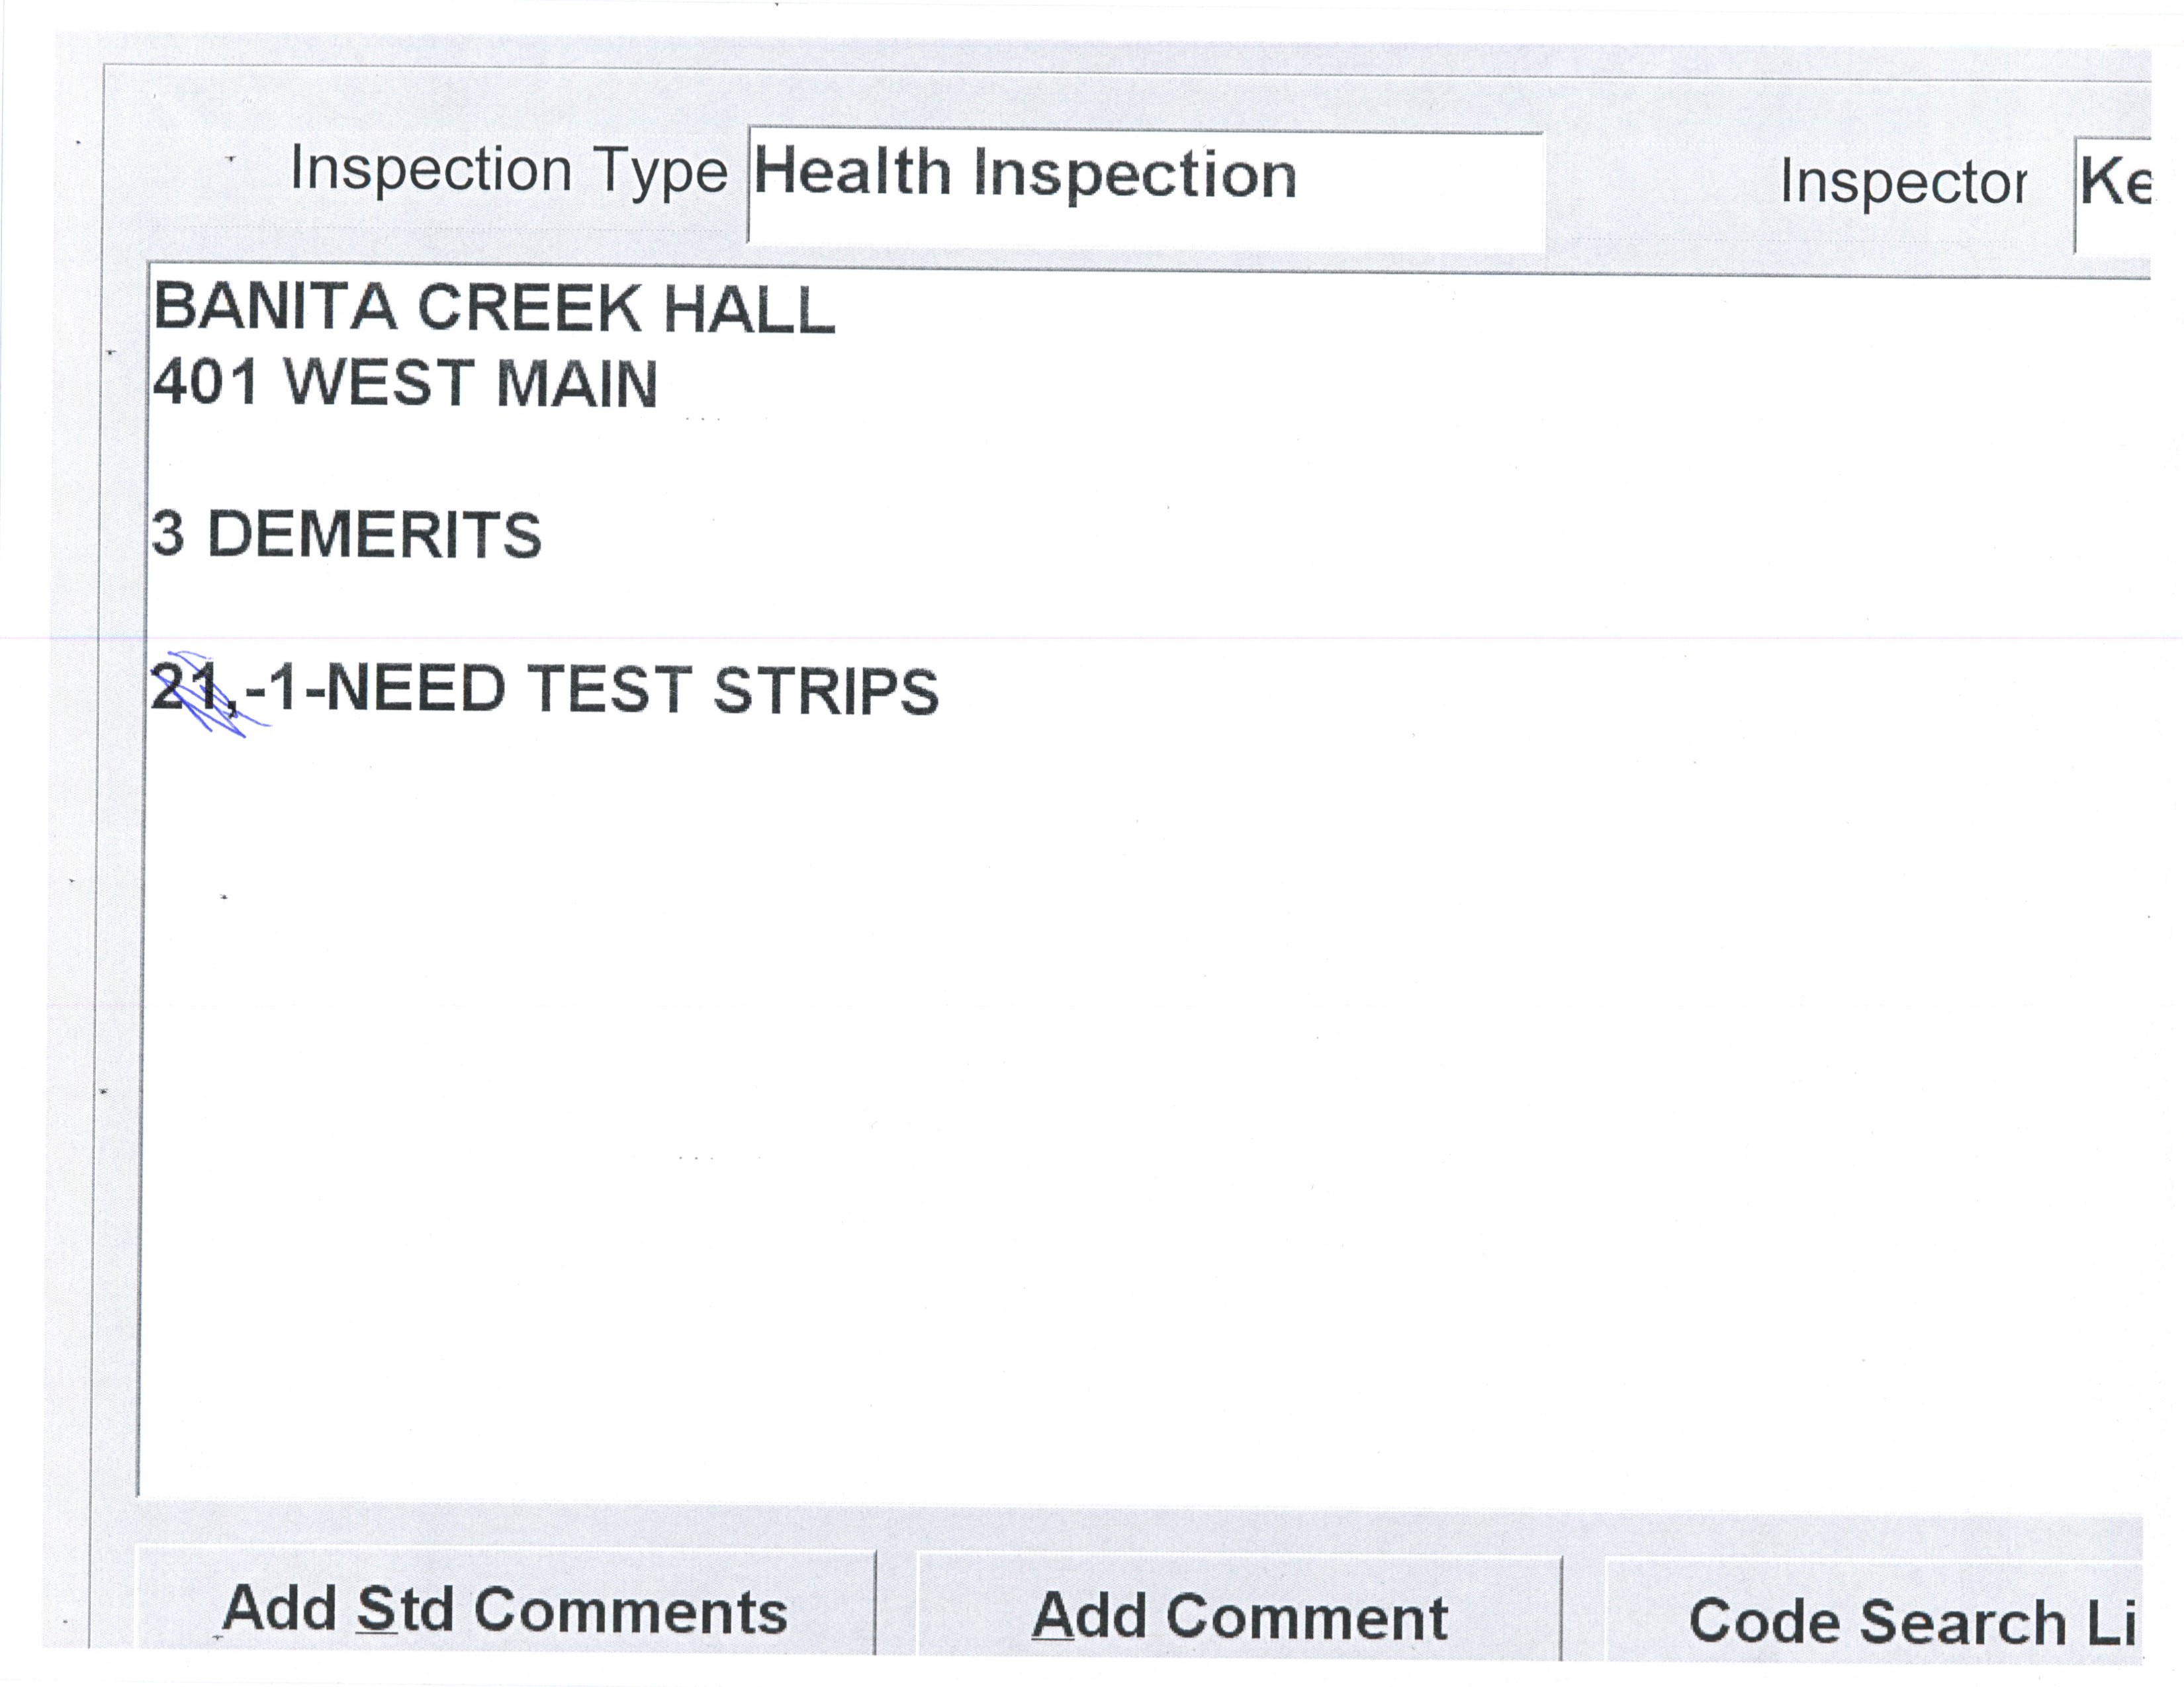The image size is (2184, 1687).
Task: Click the Inspection Type label
Action: pos(508,170)
